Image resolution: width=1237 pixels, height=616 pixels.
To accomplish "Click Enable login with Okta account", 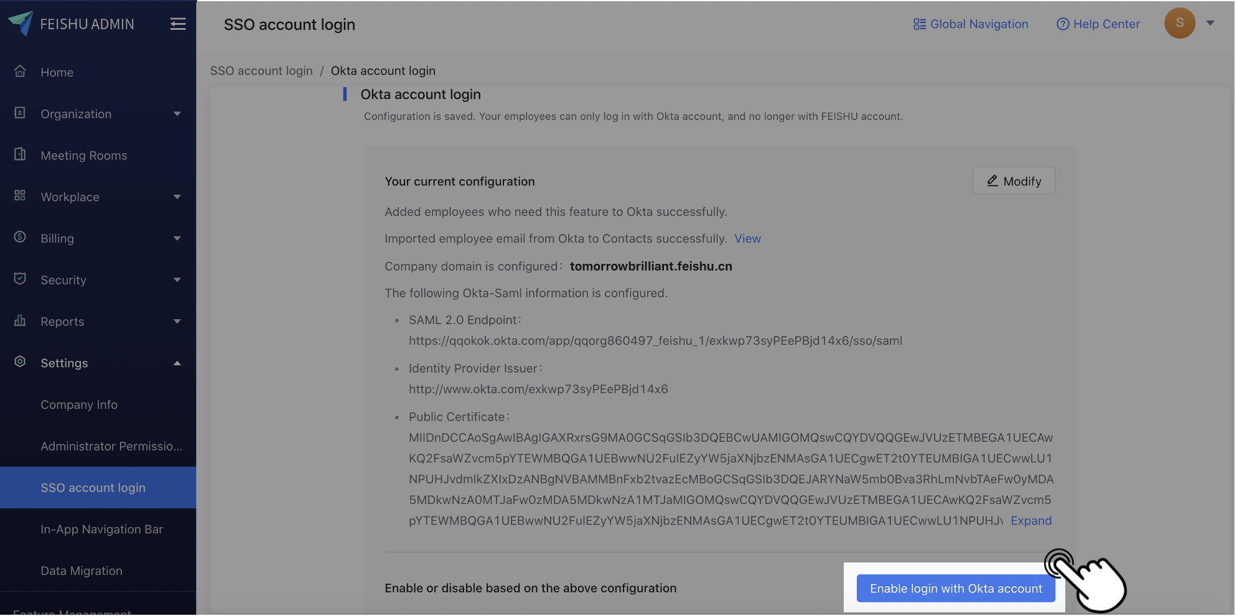I will click(956, 588).
